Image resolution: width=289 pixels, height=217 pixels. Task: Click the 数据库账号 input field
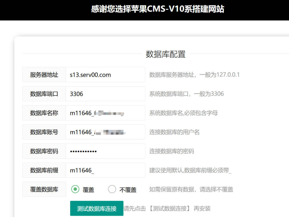105,132
